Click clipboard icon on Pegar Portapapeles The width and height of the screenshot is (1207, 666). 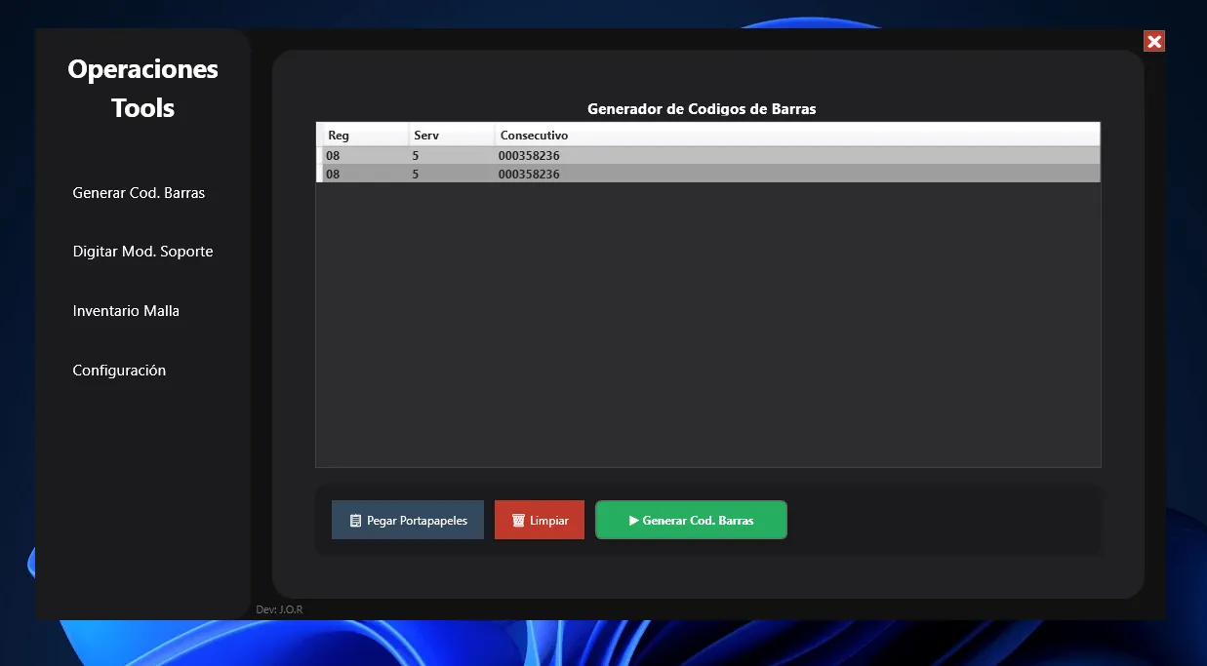[x=355, y=521]
